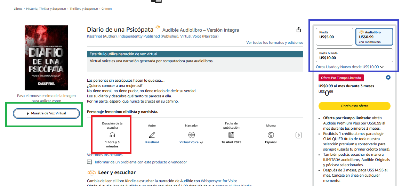Viewport: 410px width, 186px height.
Task: Click the 16 Abril 2025 date text
Action: pos(231,143)
